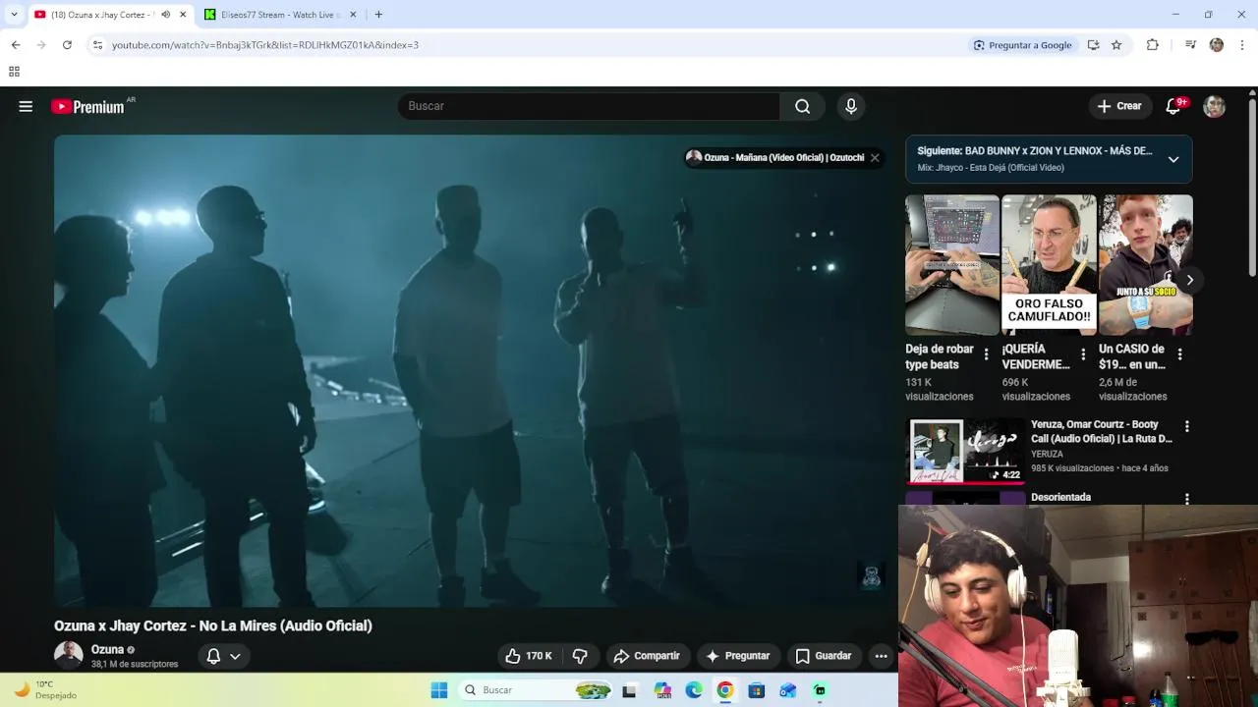The height and width of the screenshot is (707, 1258).
Task: Open the 'Yeruza, Omar Courtz - Booty Call' title
Action: coord(1102,432)
